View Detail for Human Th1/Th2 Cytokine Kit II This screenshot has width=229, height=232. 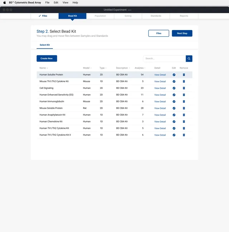pos(160,135)
